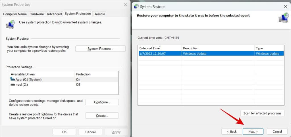291x137 pixels.
Task: Click the Windows Update description cell
Action: [195, 54]
